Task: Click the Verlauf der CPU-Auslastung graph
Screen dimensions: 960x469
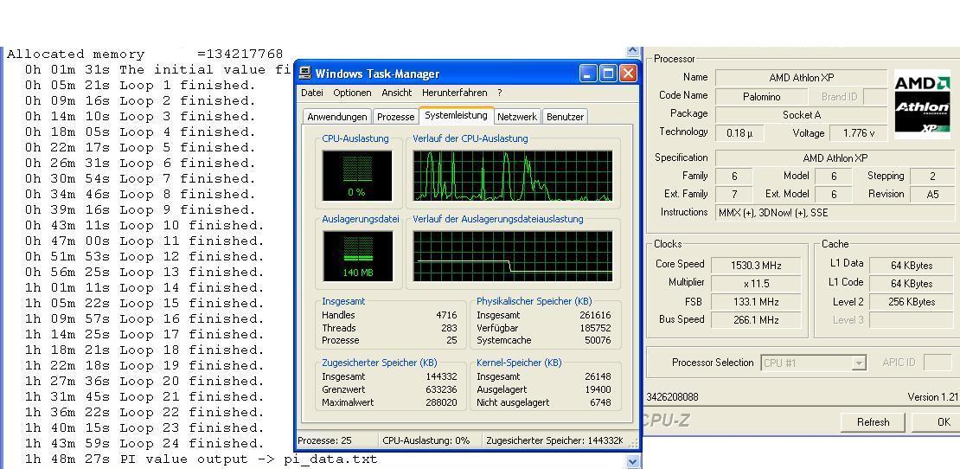Action: pyautogui.click(x=513, y=176)
